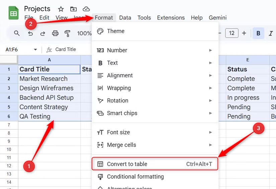Star the Projects document
276x189 pixels.
[x=61, y=9]
